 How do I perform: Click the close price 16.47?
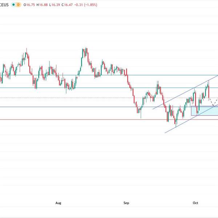click(x=68, y=5)
